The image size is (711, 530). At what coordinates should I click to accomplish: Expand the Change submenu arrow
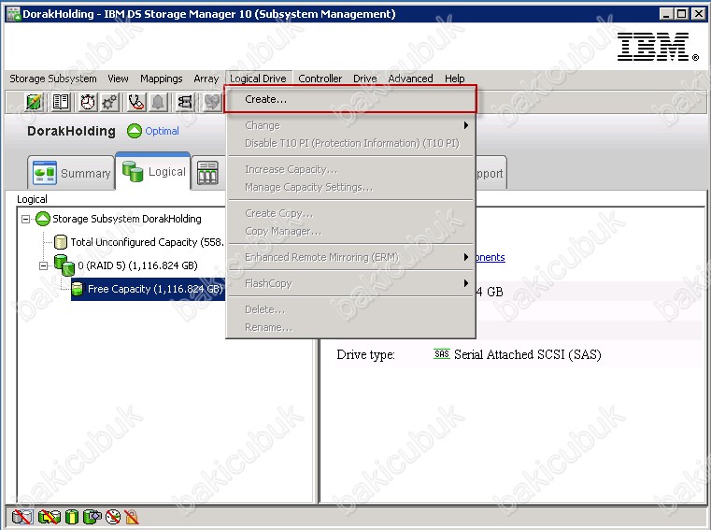[465, 125]
